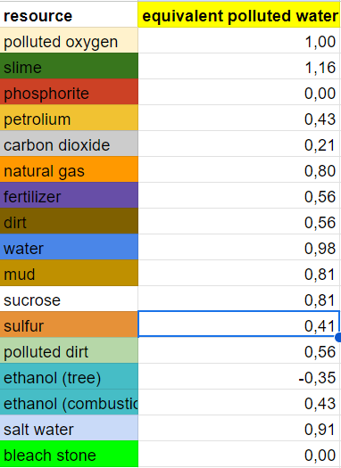
Task: Click the 0,00 value in phosphorite row
Action: [239, 92]
